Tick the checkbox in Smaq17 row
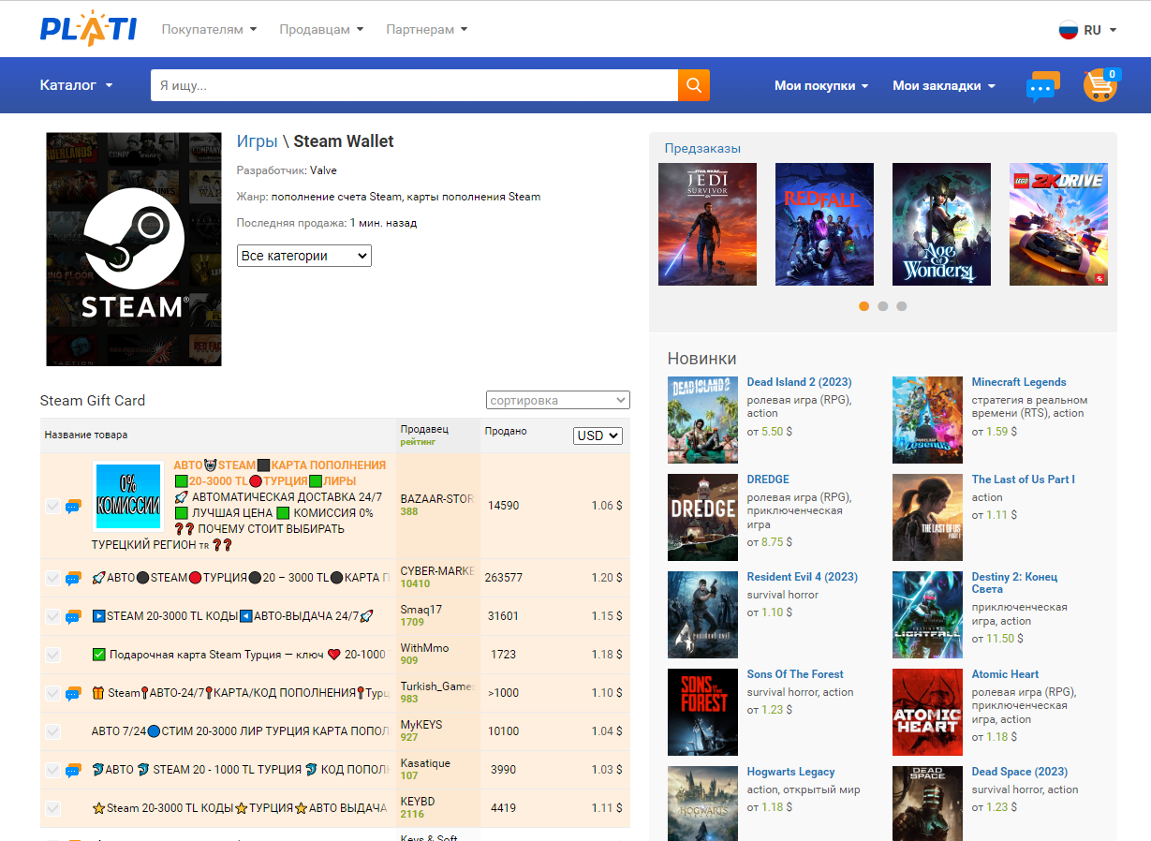The height and width of the screenshot is (841, 1151). coord(53,617)
